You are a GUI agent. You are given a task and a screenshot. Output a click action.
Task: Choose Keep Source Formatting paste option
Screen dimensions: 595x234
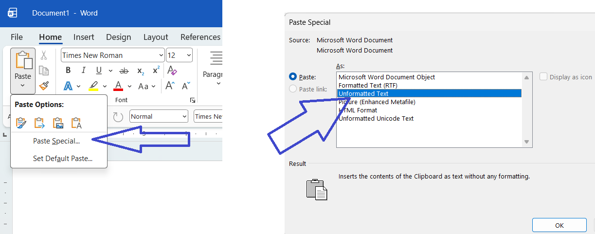click(x=21, y=123)
